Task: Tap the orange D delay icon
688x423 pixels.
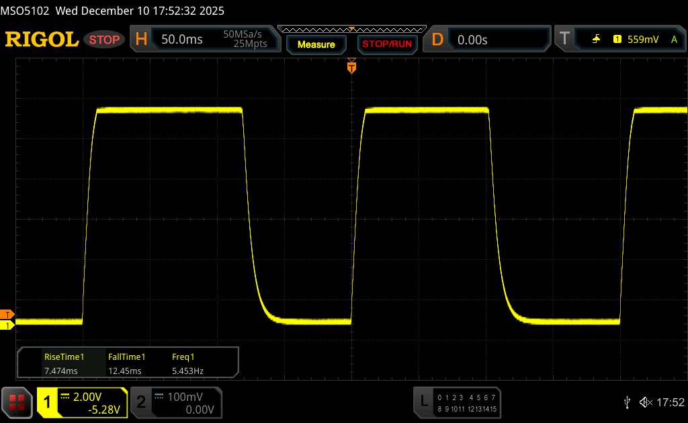Action: (437, 40)
